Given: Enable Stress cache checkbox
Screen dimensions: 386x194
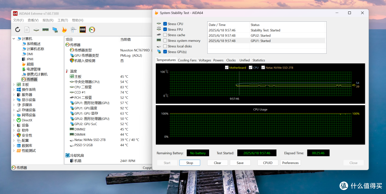Looking at the screenshot, I should [x=165, y=35].
